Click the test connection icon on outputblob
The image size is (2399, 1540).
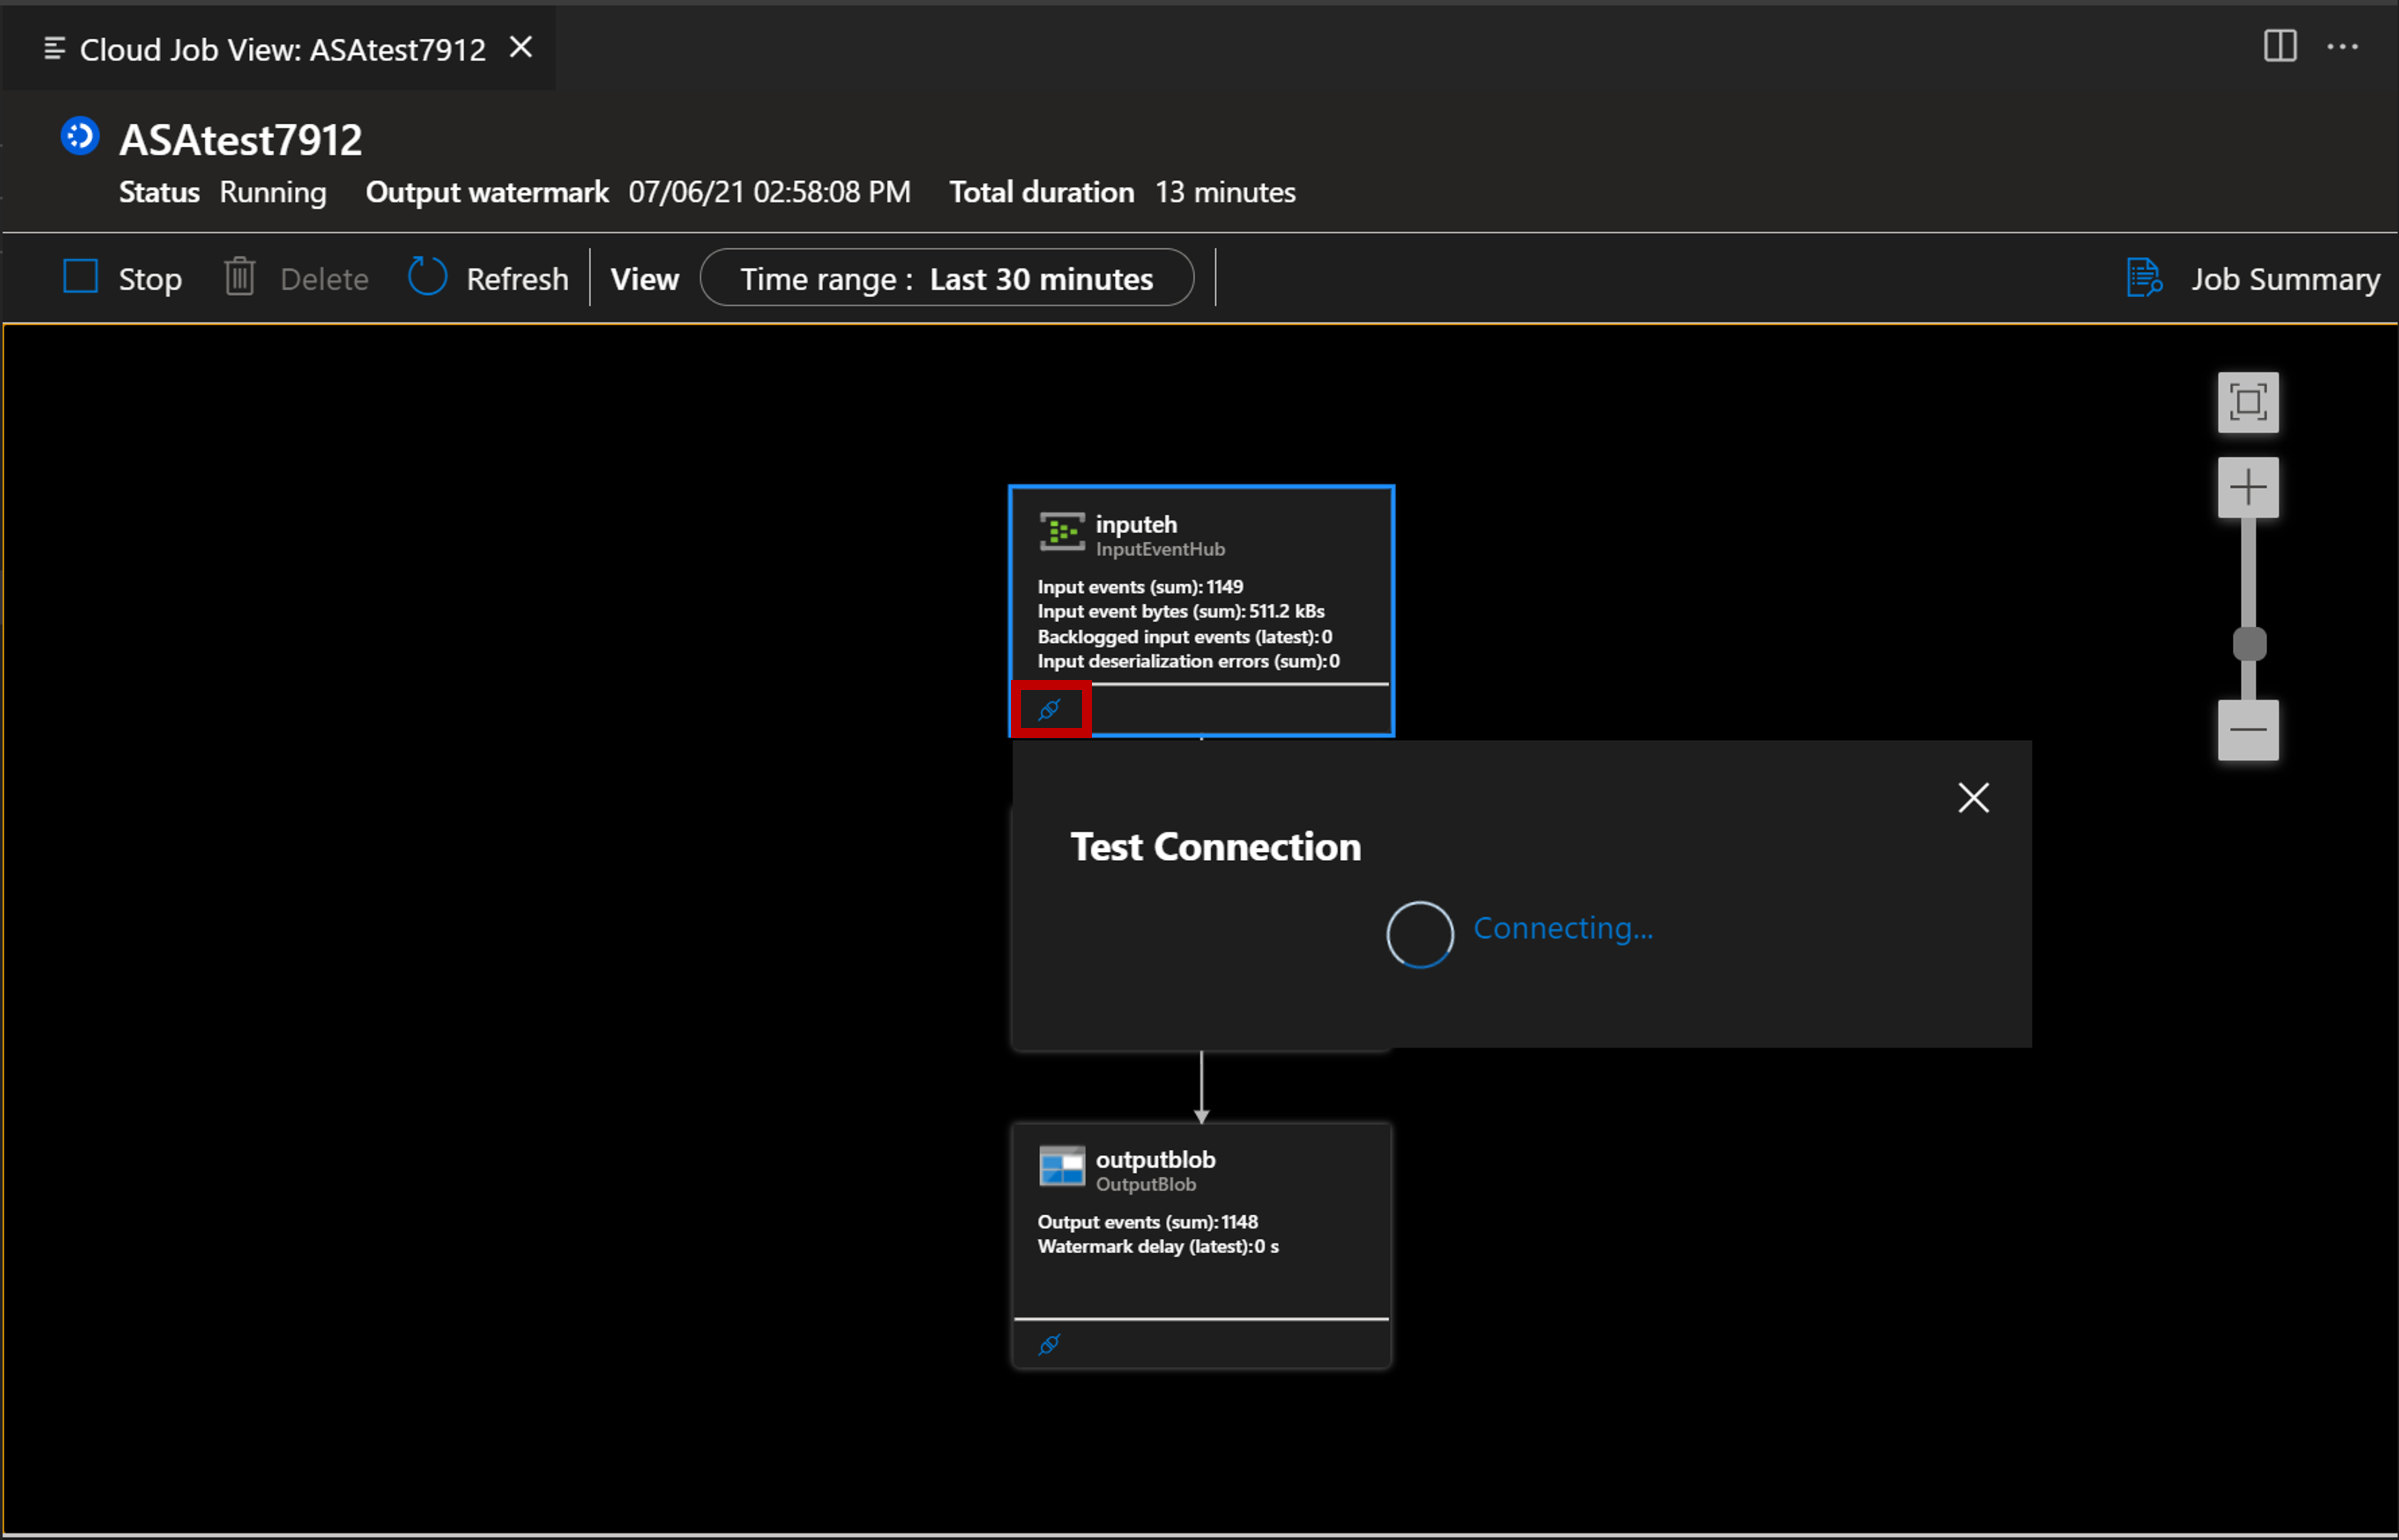click(1049, 1344)
